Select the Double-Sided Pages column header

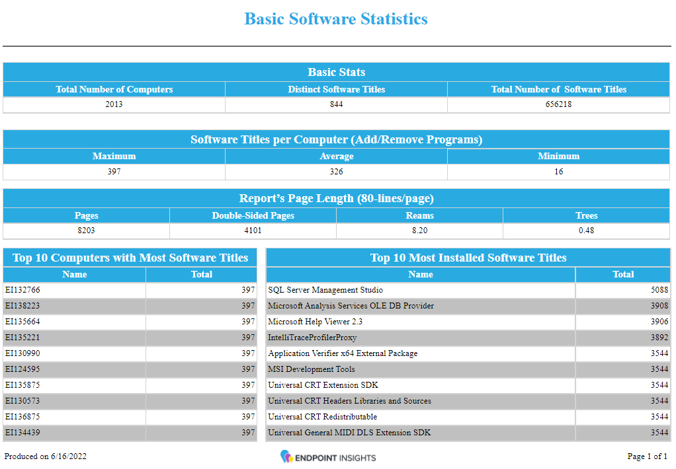(x=253, y=215)
